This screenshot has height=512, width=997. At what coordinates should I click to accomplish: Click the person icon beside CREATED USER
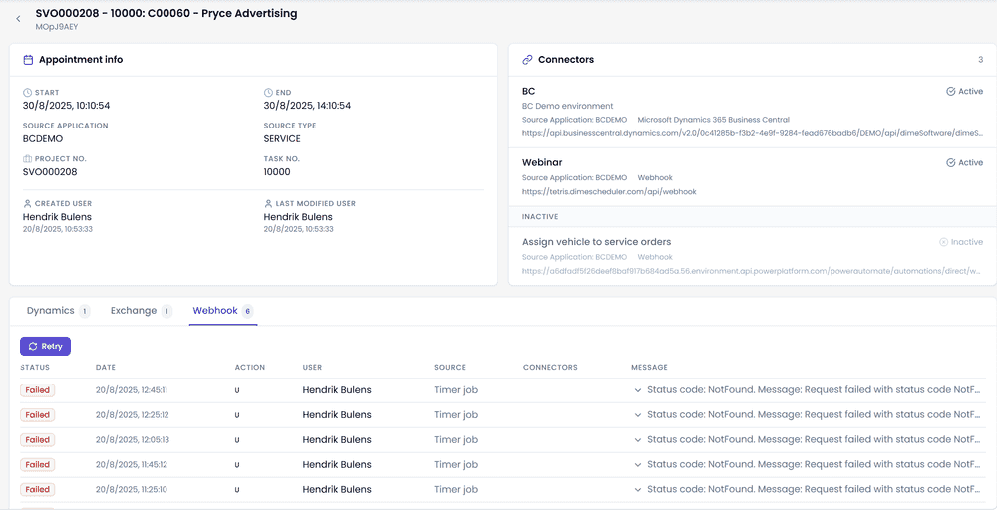27,204
